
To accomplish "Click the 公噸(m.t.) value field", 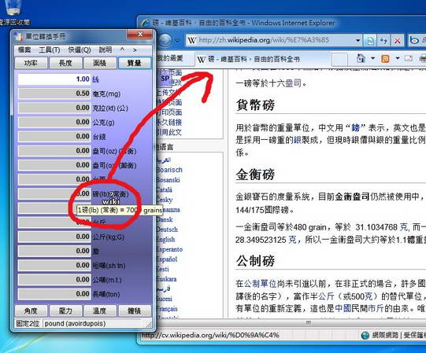I will click(x=54, y=280).
